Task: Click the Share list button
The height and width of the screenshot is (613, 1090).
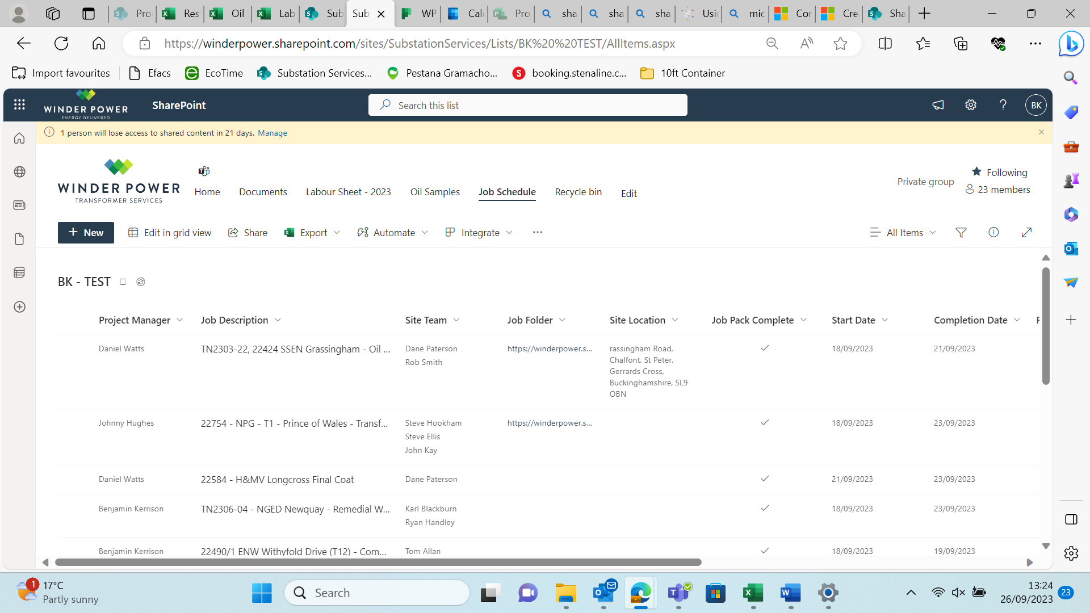Action: tap(248, 233)
